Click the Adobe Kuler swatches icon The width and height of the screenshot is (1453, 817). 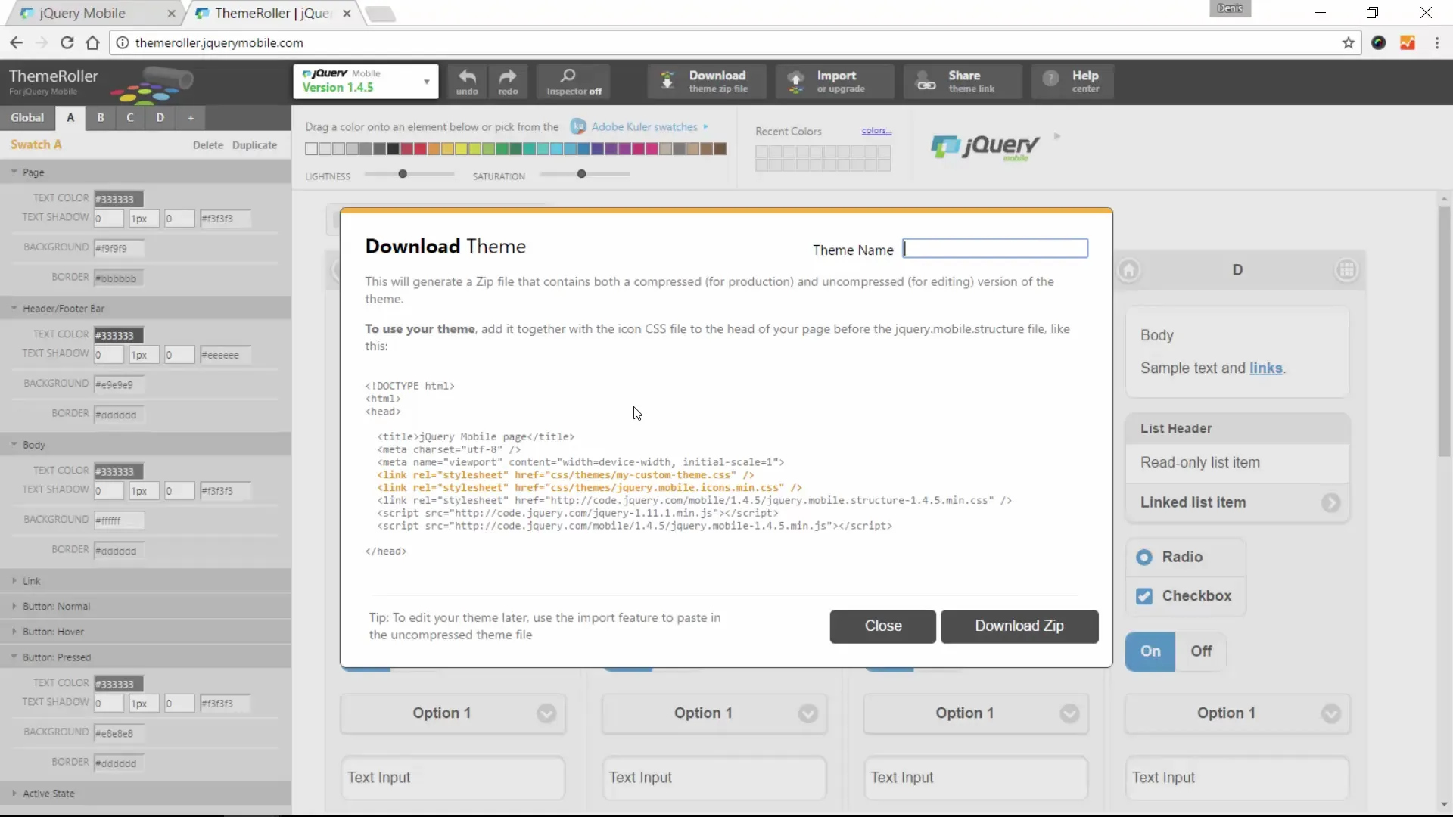[578, 126]
